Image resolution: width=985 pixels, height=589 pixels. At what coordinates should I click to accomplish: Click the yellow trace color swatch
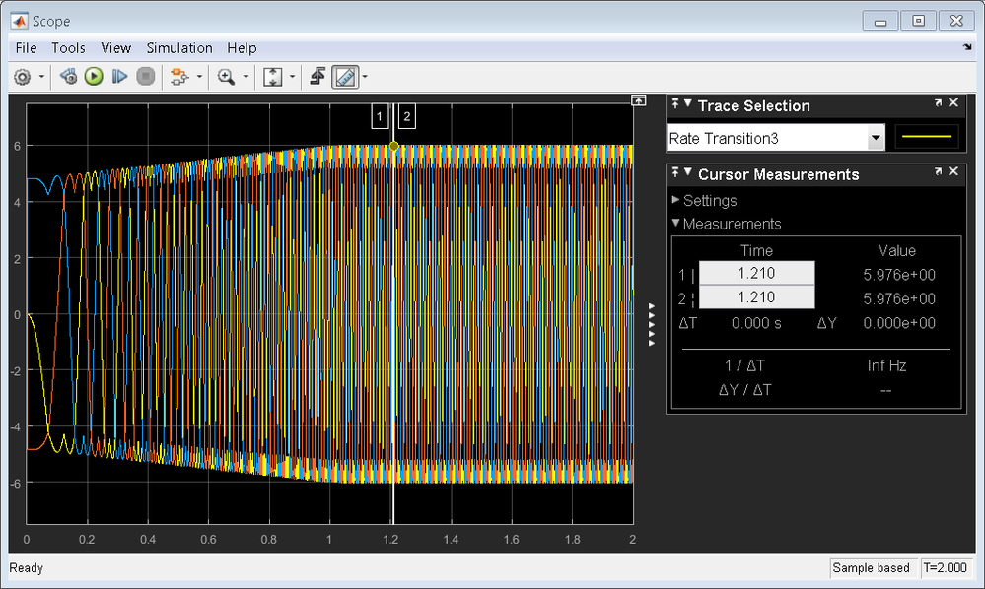927,137
